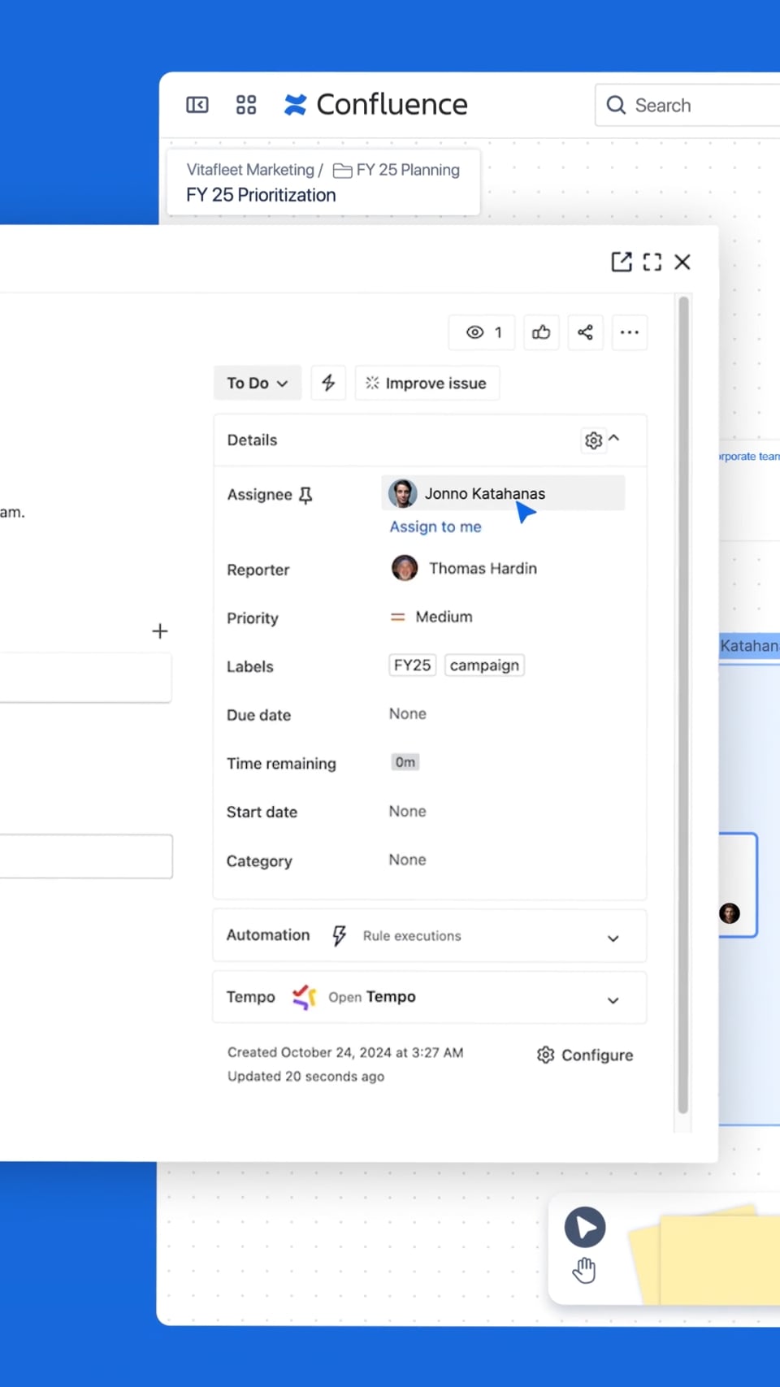Share the issue
Image resolution: width=780 pixels, height=1387 pixels.
coord(585,332)
